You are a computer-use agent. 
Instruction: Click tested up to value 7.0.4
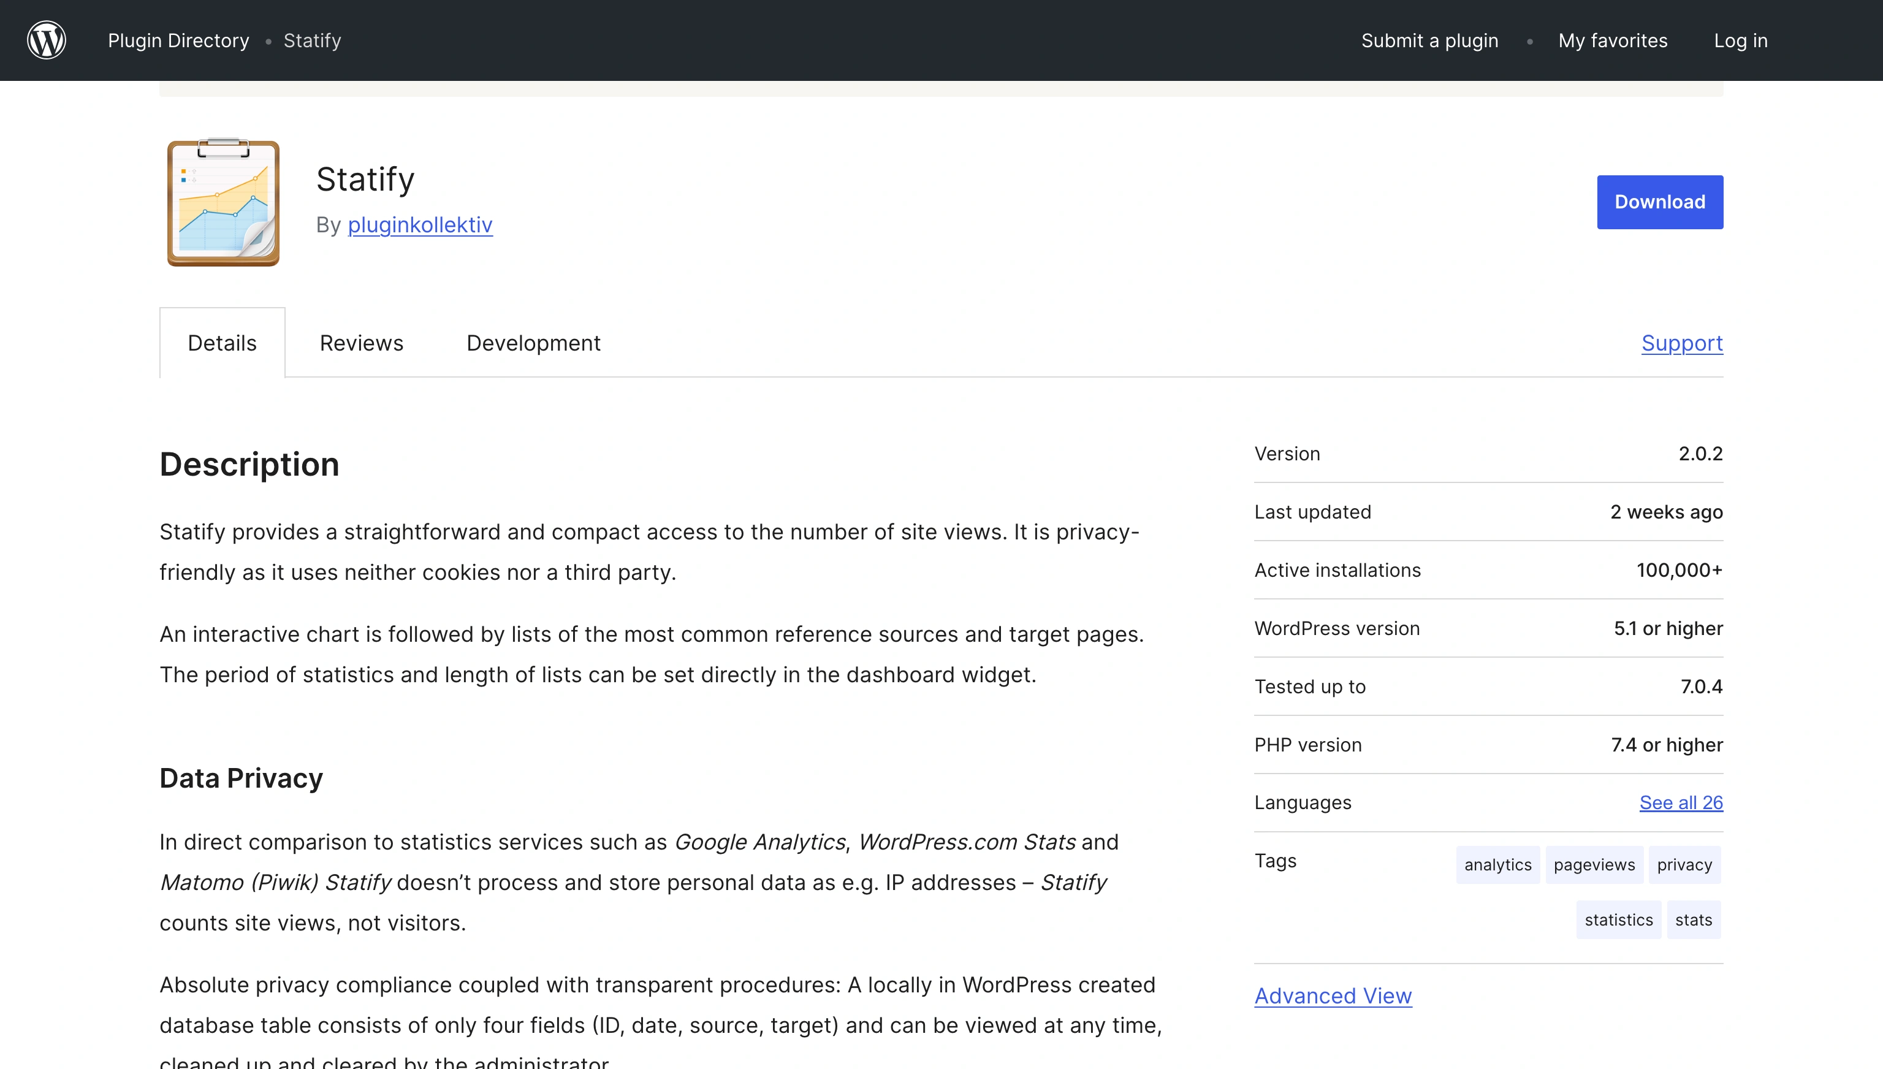[x=1702, y=687]
